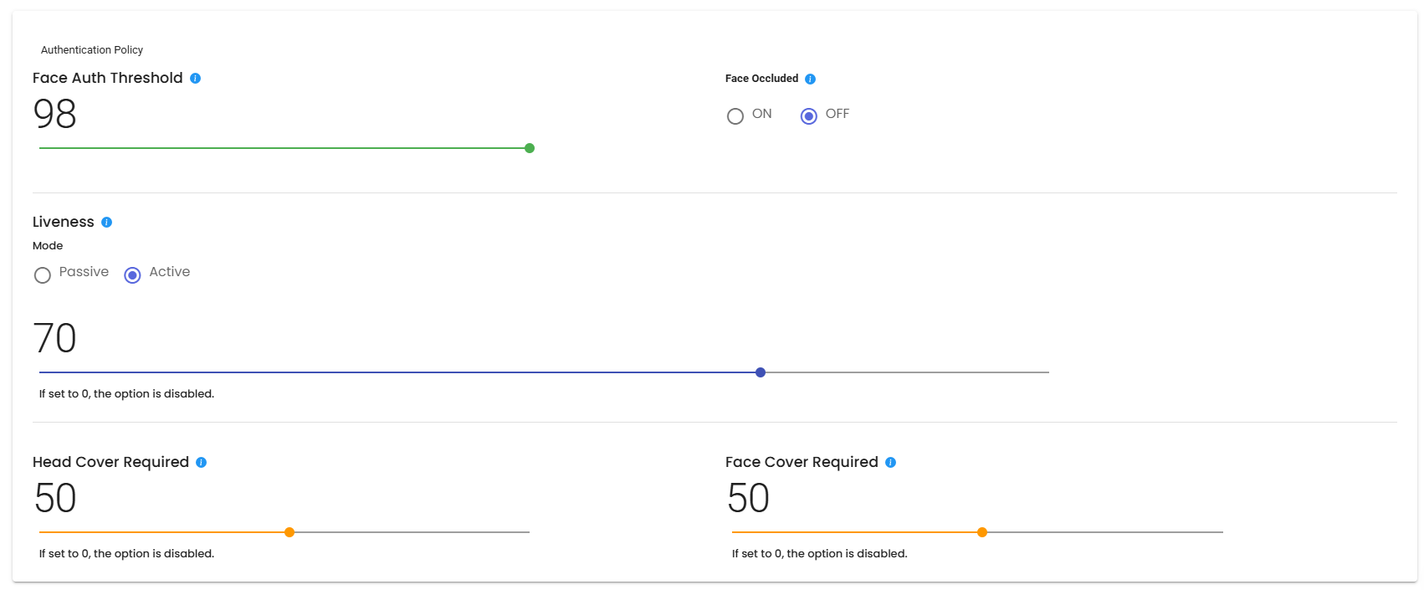Click the info icon beside Liveness
This screenshot has width=1424, height=590.
click(106, 222)
